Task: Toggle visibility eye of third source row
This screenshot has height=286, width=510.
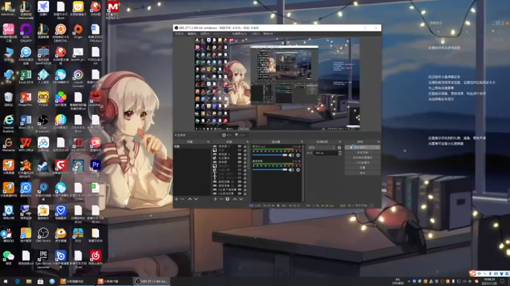Action: tap(240, 154)
